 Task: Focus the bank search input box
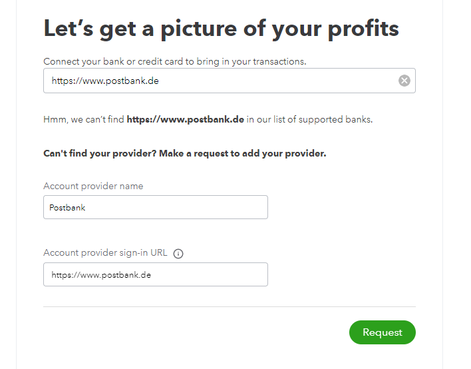(x=220, y=81)
